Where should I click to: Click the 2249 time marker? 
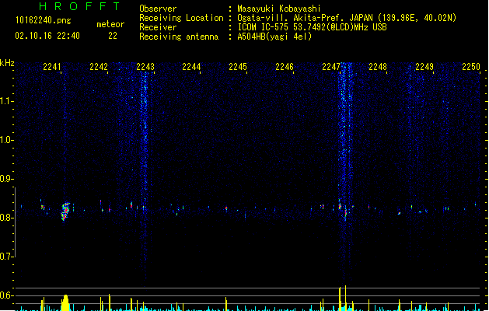pyautogui.click(x=424, y=67)
